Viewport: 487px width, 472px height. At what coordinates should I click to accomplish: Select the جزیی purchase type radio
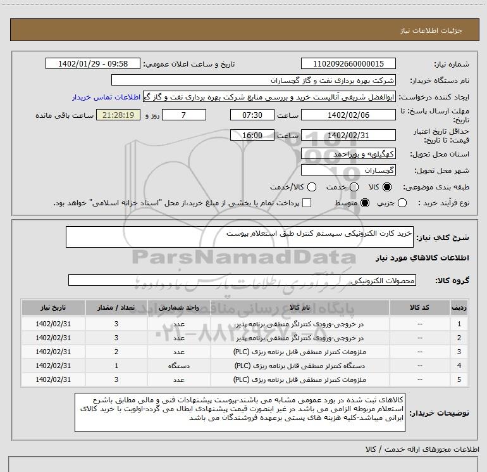click(402, 203)
